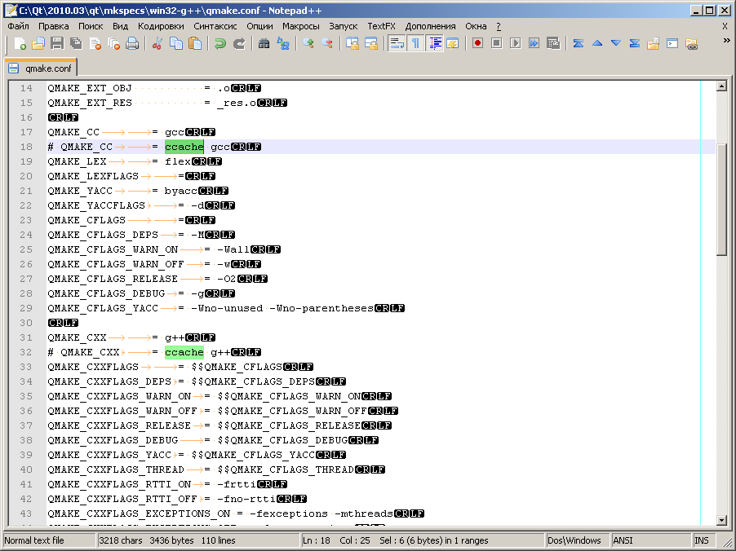Viewport: 736px width, 551px height.
Task: Open the Макросы menu
Action: [300, 25]
